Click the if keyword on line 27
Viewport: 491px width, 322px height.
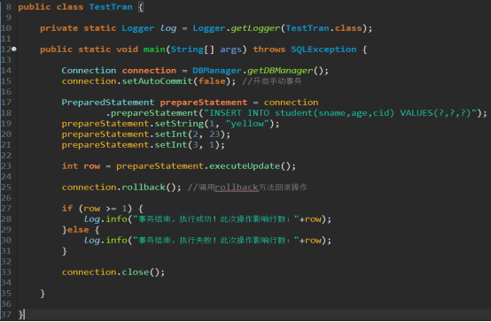click(x=67, y=209)
